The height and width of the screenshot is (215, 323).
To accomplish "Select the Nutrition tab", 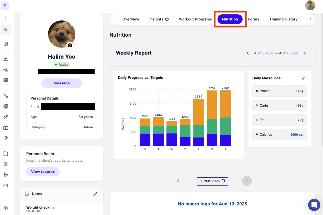I will pos(230,19).
